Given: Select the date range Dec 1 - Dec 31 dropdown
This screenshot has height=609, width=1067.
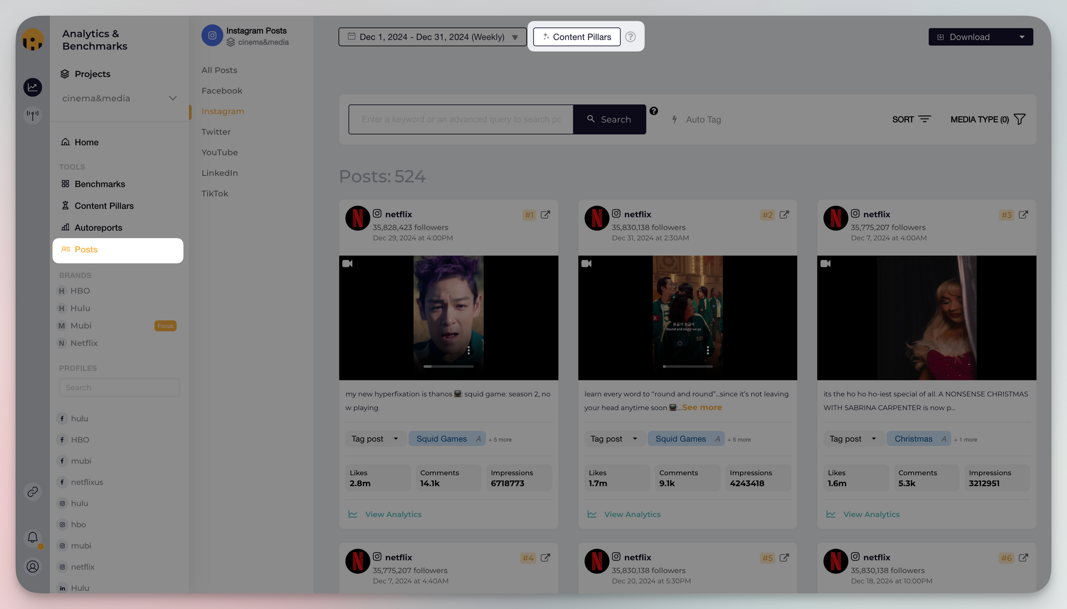Looking at the screenshot, I should click(x=433, y=37).
